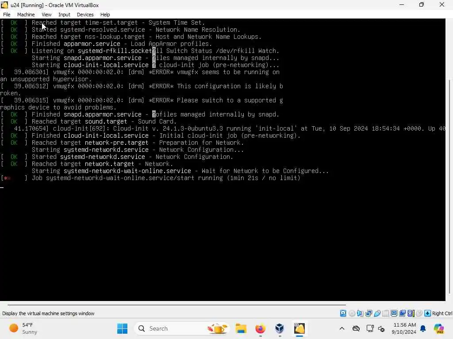Open the hard disk activity indicator
Image resolution: width=453 pixels, height=339 pixels.
(x=343, y=313)
